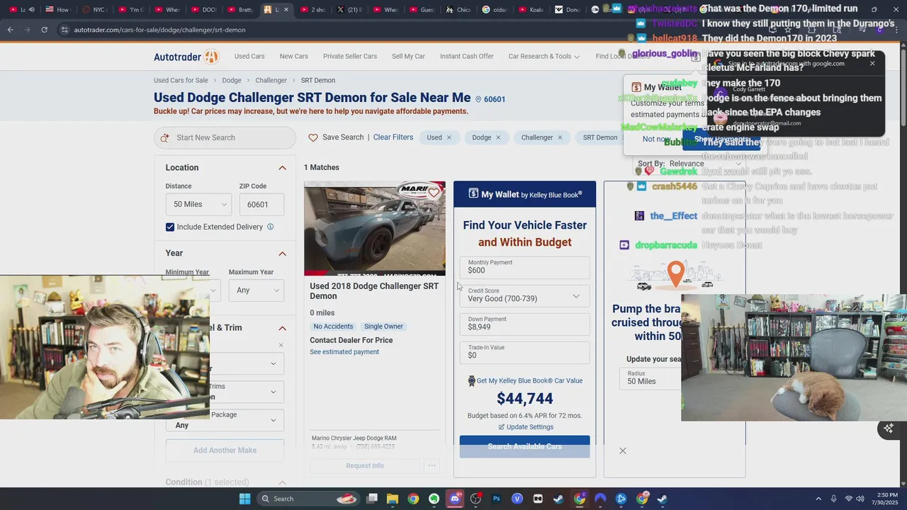Screen dimensions: 907x510
Task: Open the Used Cars nav menu
Action: 249,57
